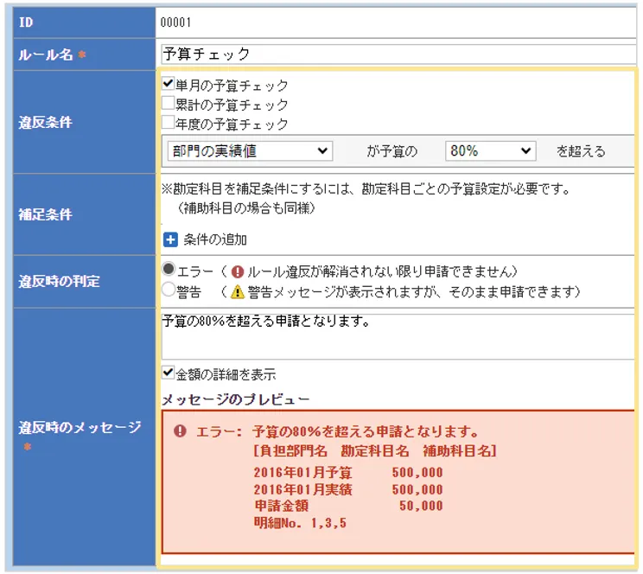Click the 明細No. line in the preview box
This screenshot has width=643, height=574.
300,522
